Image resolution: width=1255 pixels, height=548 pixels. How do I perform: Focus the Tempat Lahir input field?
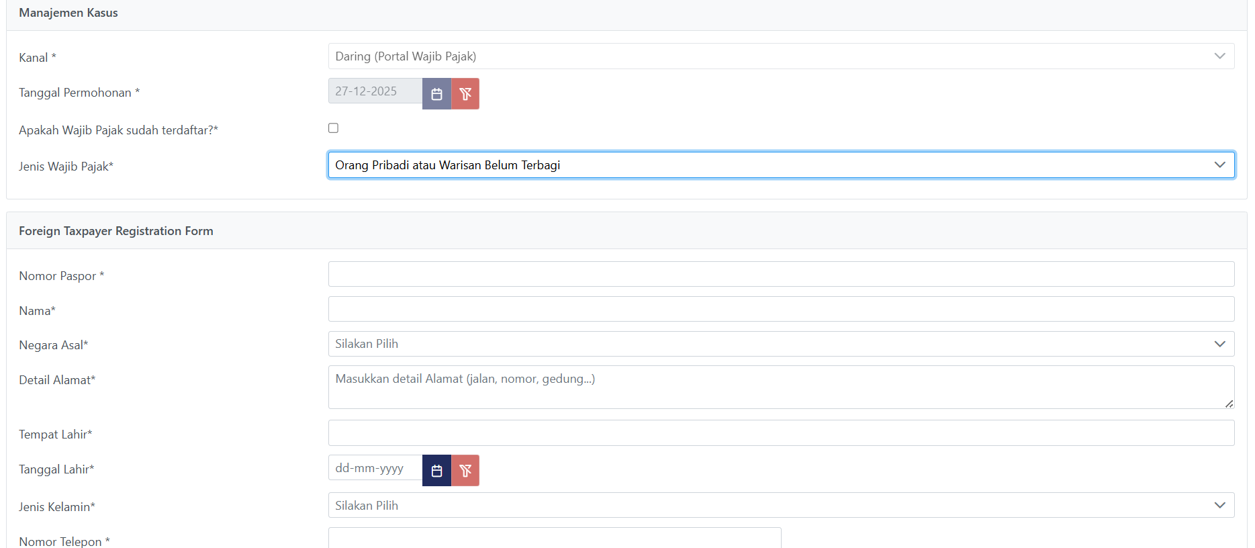click(x=780, y=433)
